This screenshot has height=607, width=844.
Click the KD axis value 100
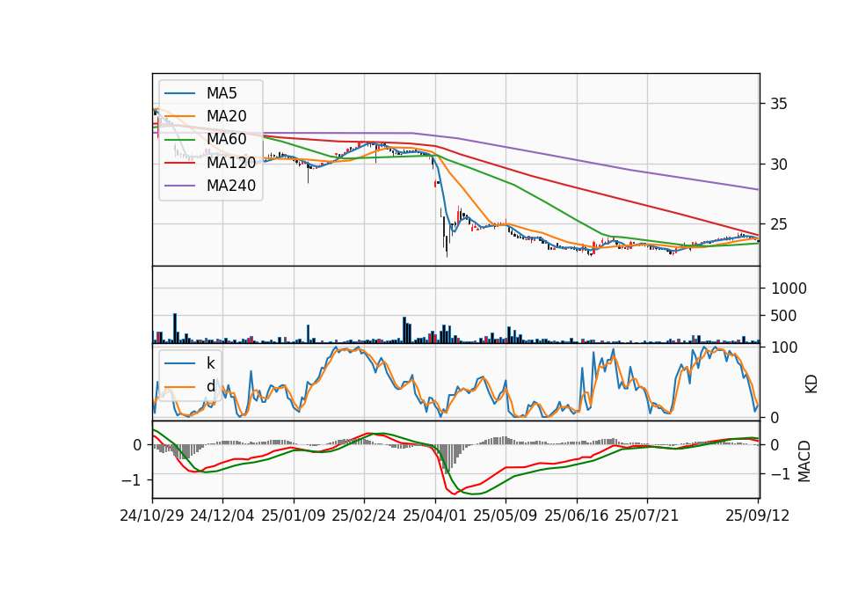[x=784, y=347]
